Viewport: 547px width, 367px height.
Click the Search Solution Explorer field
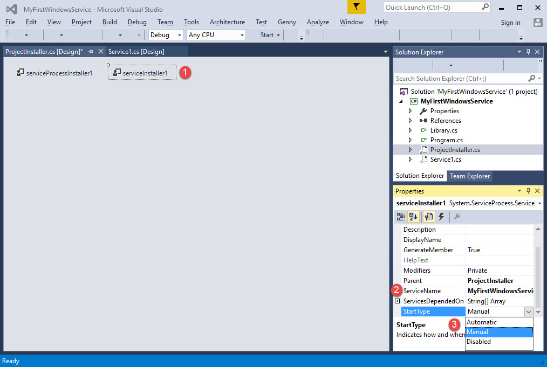[460, 79]
